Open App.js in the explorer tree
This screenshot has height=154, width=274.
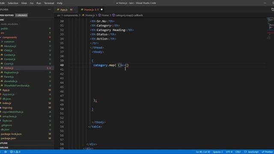coord(6,90)
